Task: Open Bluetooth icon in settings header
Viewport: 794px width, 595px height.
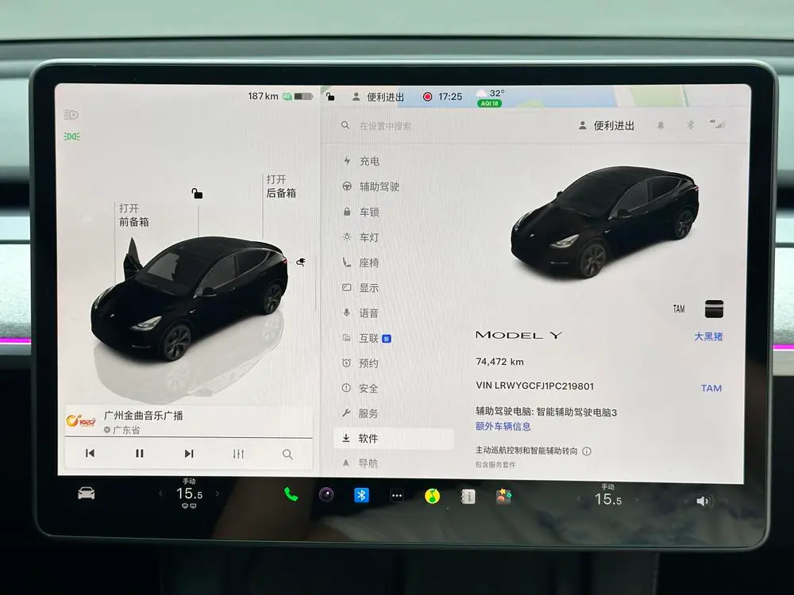Action: 690,125
